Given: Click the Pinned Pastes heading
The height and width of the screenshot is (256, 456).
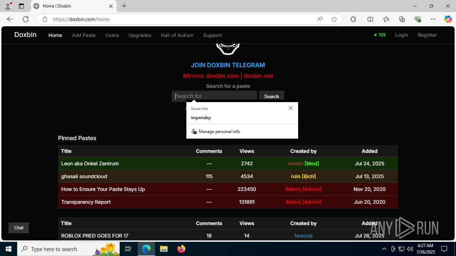Looking at the screenshot, I should (77, 138).
